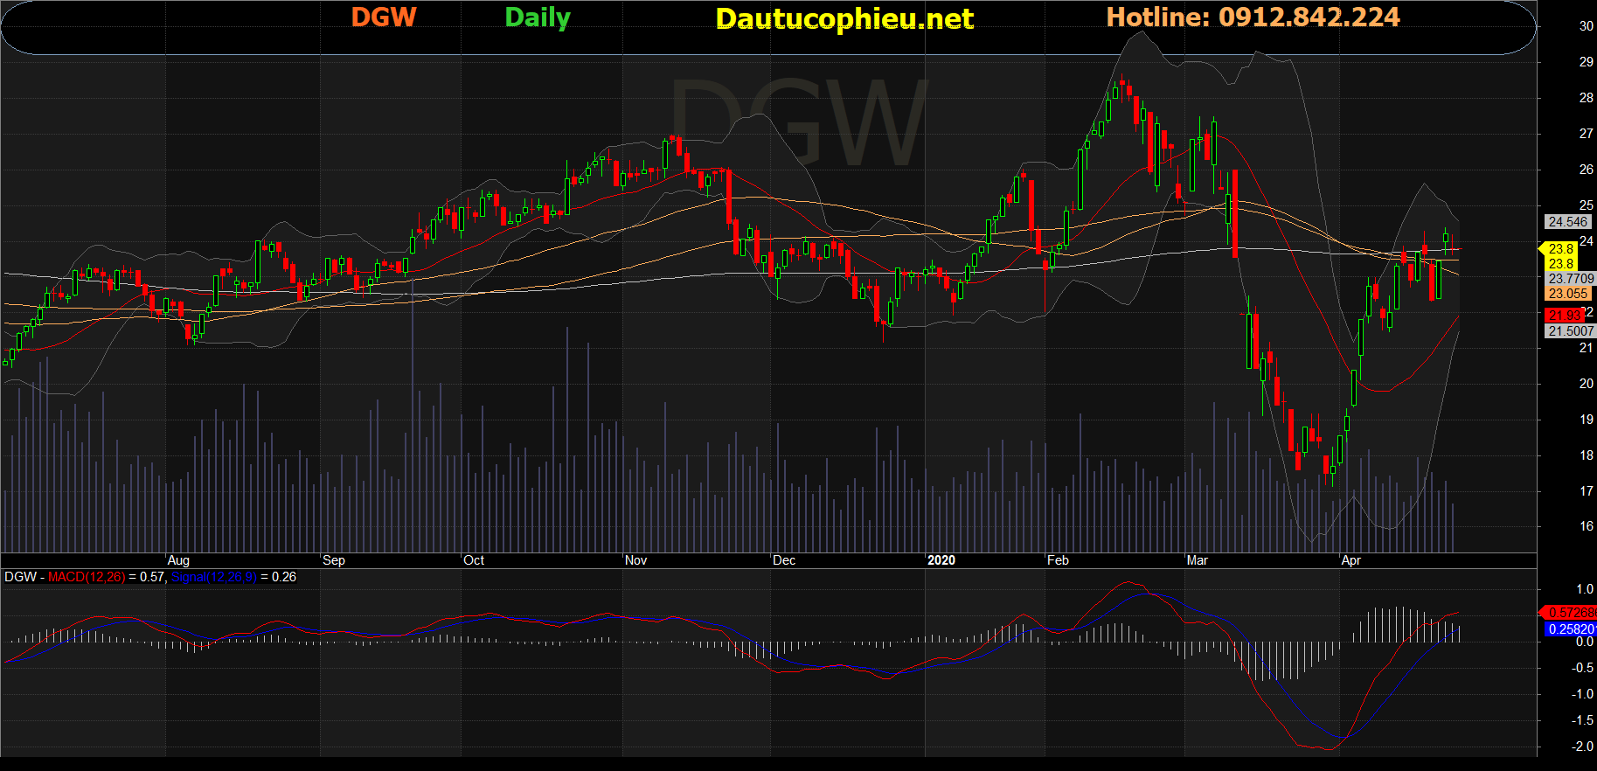Click the orange DGW ticker title
1597x771 pixels.
point(384,17)
